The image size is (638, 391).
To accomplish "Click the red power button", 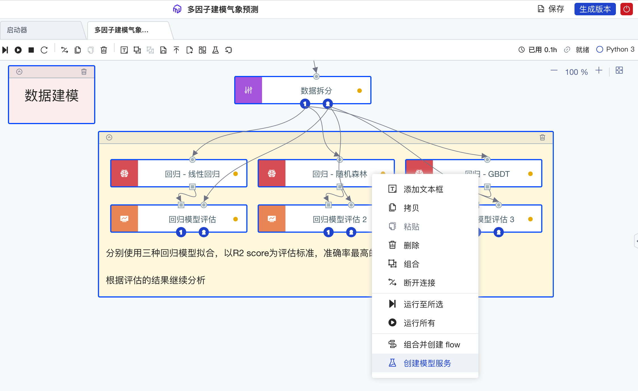I will [627, 9].
